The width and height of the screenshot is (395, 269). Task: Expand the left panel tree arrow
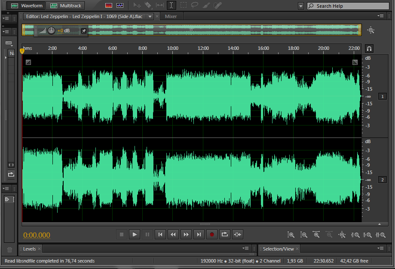click(x=6, y=58)
